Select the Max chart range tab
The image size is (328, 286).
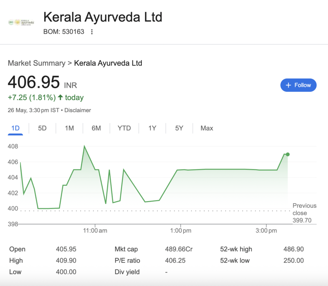click(207, 128)
